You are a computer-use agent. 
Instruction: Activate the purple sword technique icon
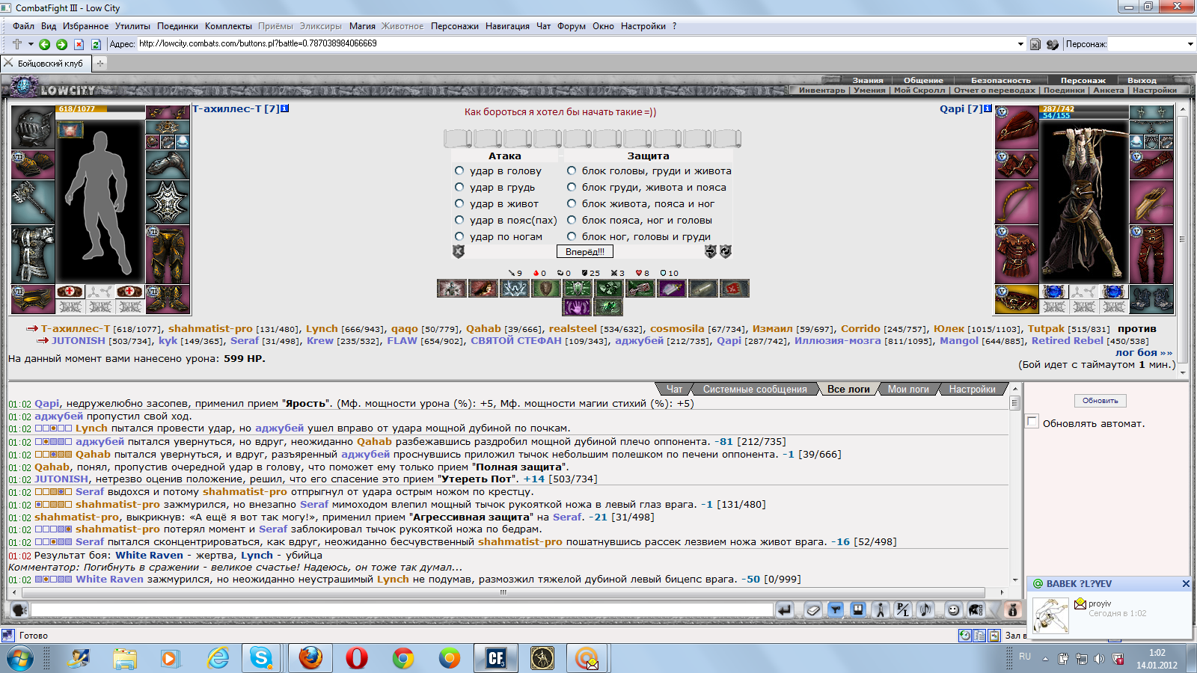coord(672,288)
